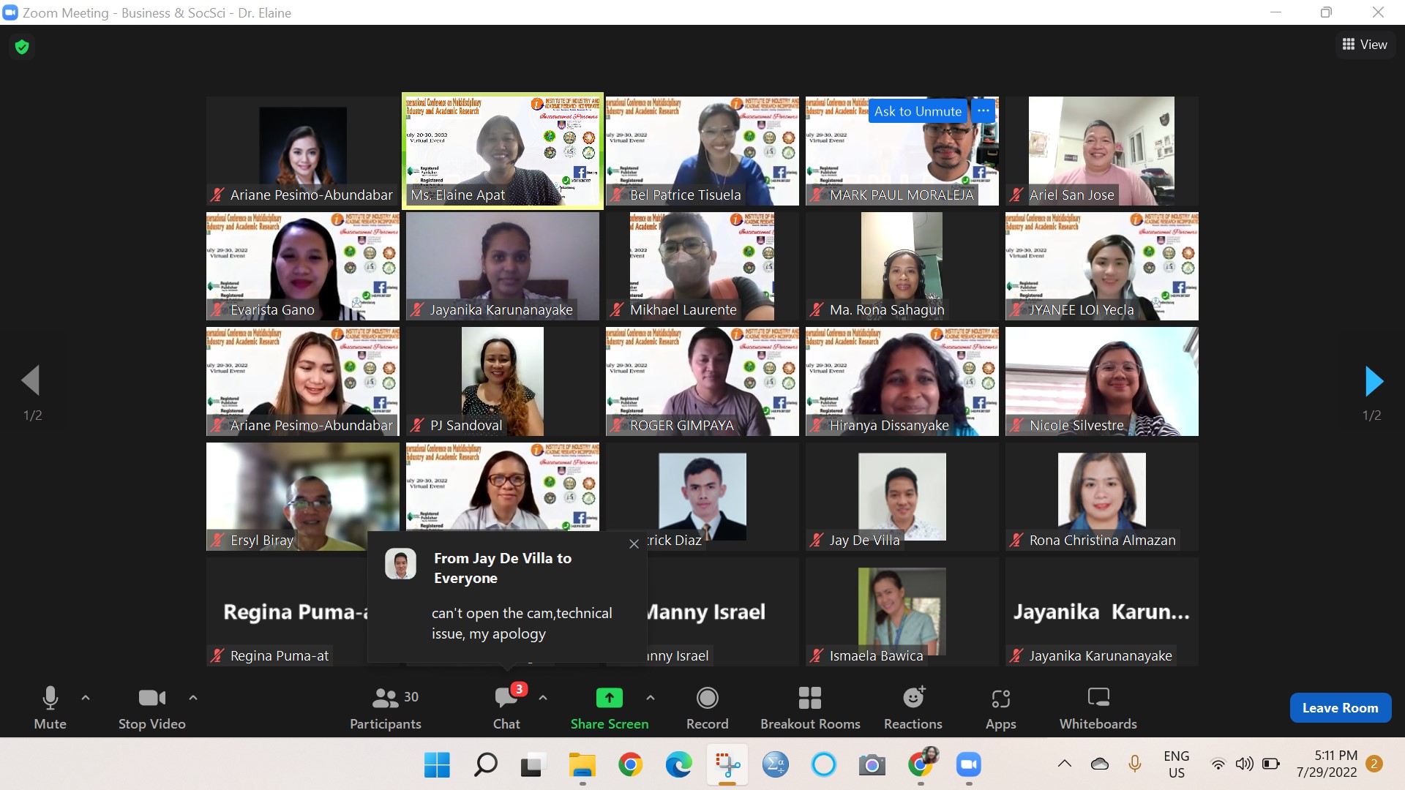Dismiss the Jay De Villa chat notification
This screenshot has height=790, width=1405.
click(634, 543)
